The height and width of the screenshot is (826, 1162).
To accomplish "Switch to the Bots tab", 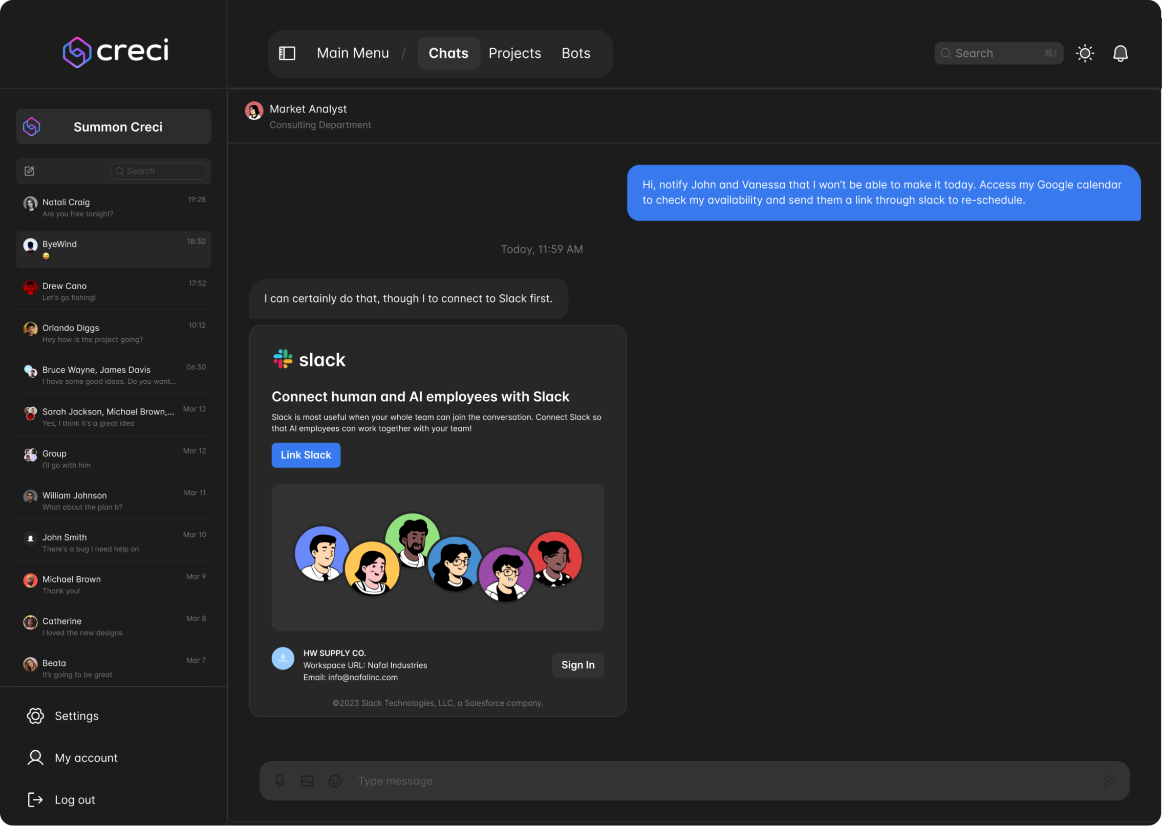I will (575, 53).
